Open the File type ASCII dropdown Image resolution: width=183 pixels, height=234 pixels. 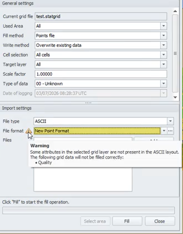pos(170,121)
